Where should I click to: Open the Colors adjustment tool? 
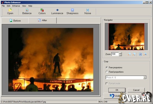[42, 10]
